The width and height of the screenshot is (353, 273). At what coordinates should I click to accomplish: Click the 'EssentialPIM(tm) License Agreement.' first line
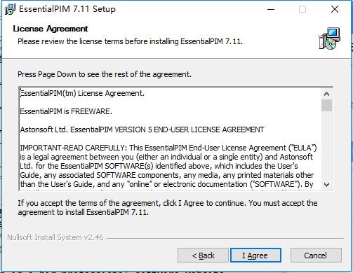82,93
